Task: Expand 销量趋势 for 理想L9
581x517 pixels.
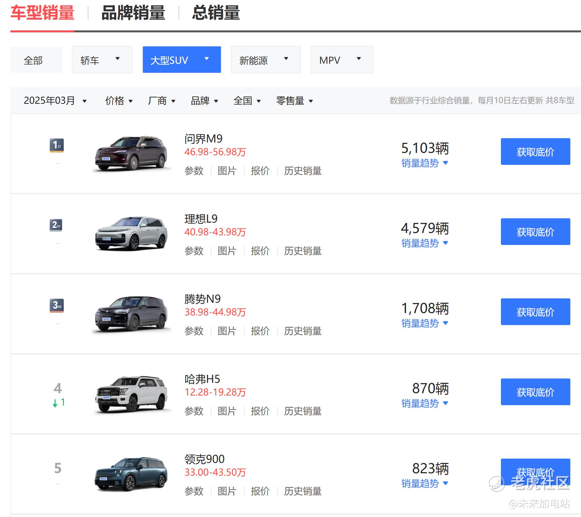Action: [425, 243]
